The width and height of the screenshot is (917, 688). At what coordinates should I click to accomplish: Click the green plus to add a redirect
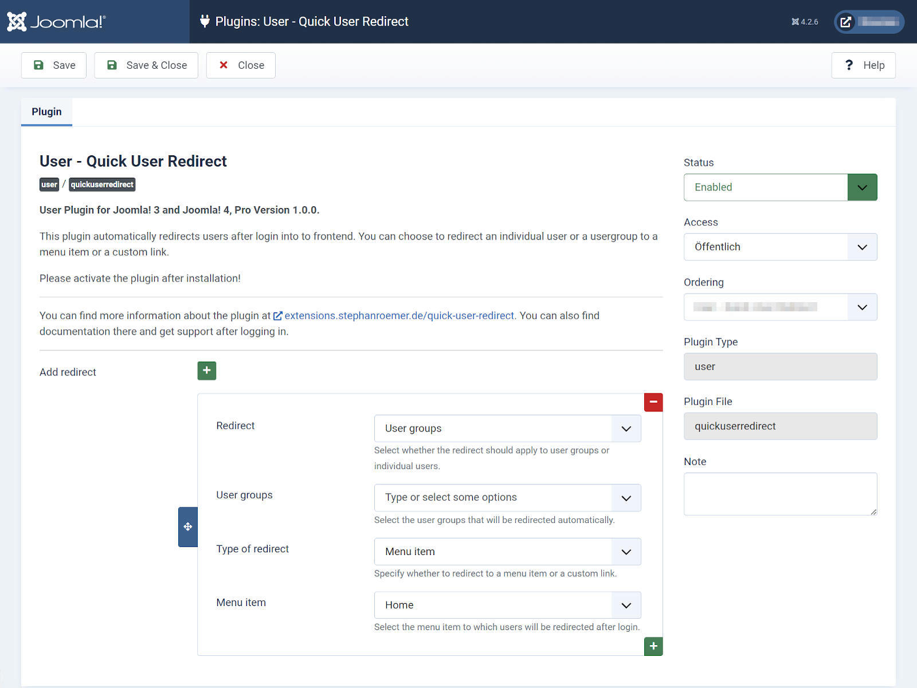[x=206, y=370]
